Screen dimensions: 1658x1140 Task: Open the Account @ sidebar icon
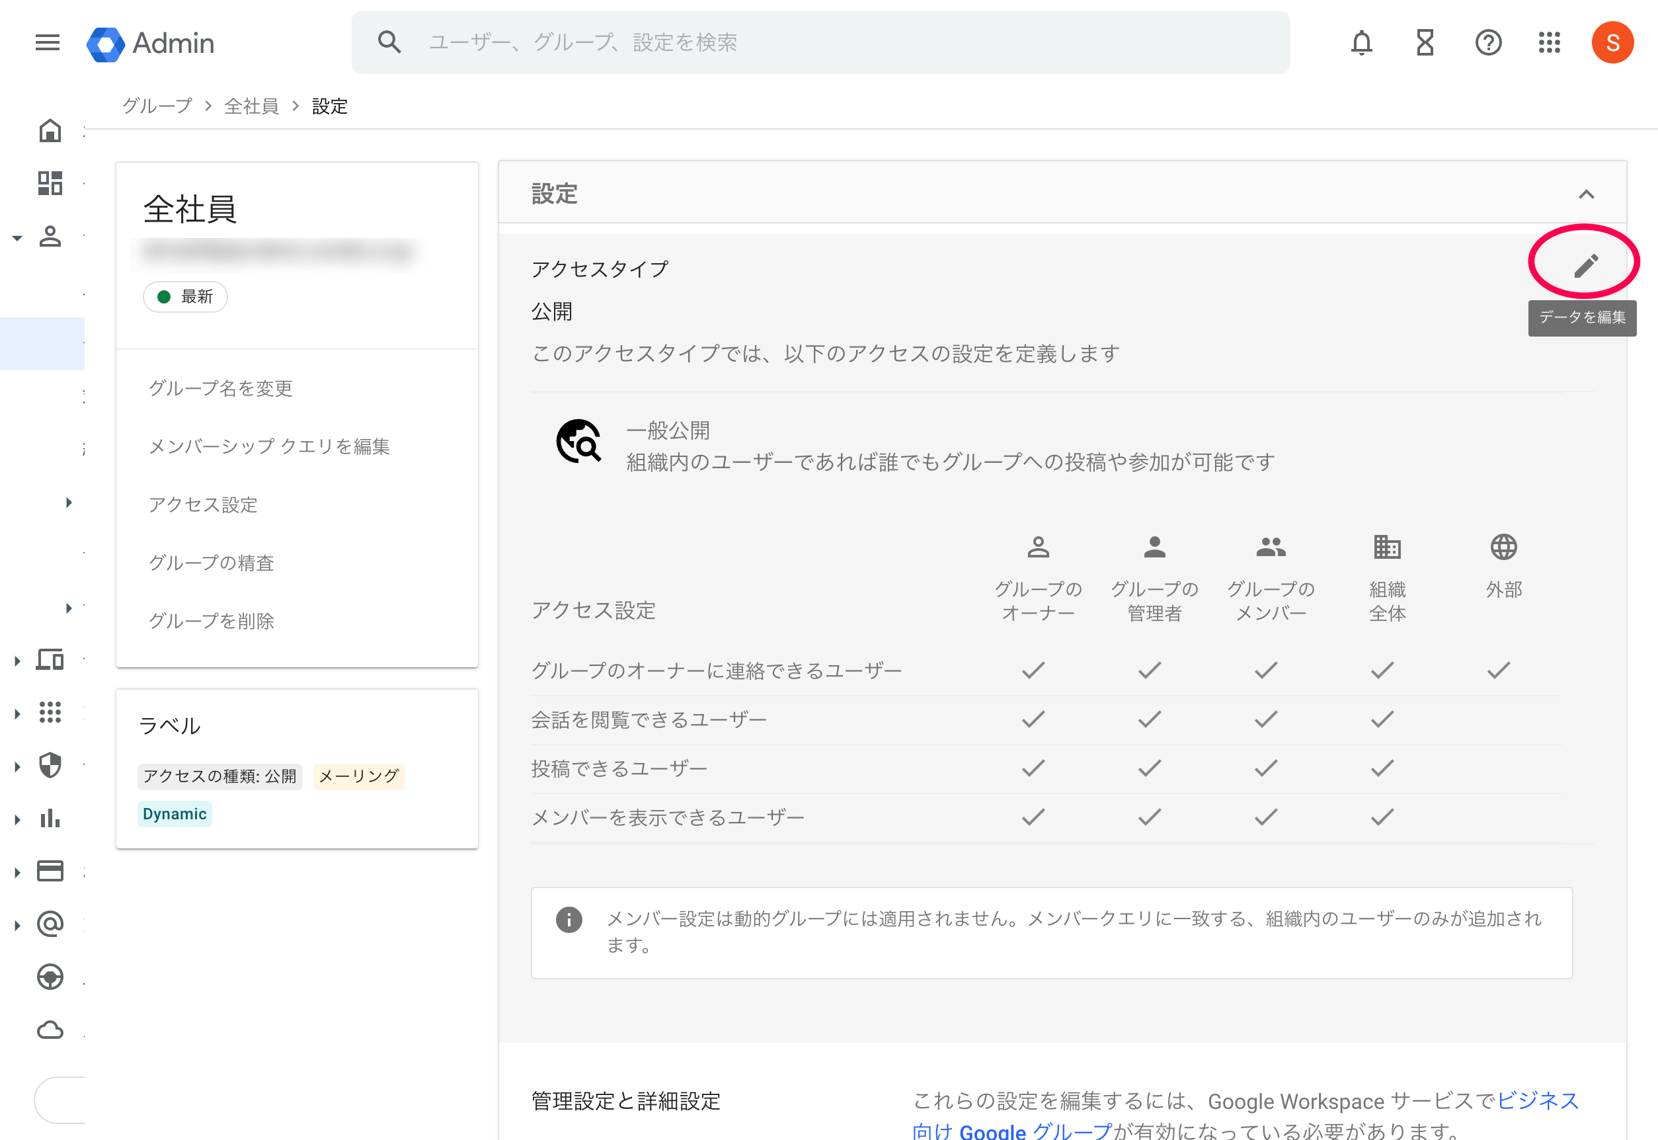50,924
